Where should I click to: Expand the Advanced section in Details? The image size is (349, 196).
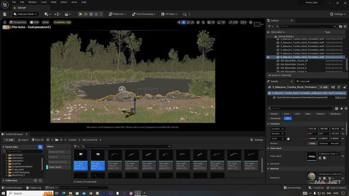(x=268, y=164)
